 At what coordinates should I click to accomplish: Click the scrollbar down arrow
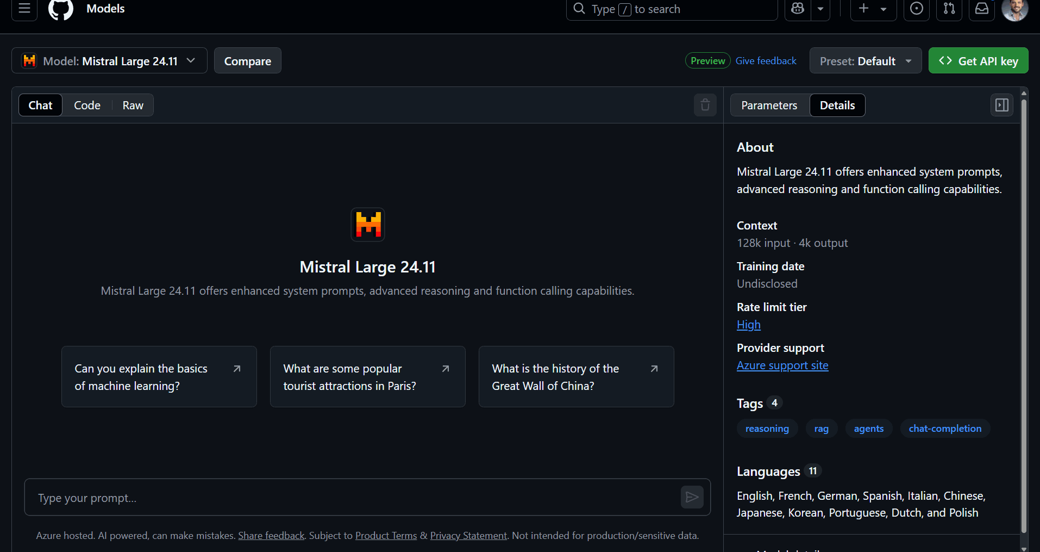click(x=1024, y=548)
